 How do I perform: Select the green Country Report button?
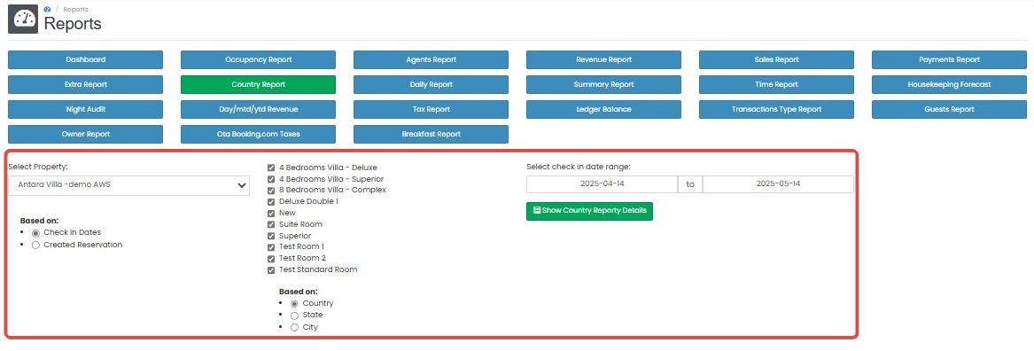[x=258, y=84]
